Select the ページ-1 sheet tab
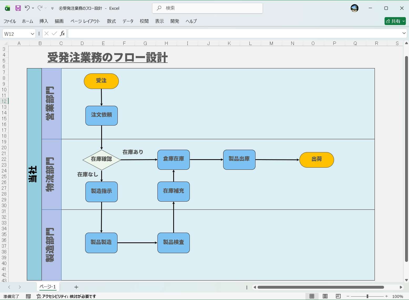This screenshot has height=300, width=409. click(x=47, y=287)
